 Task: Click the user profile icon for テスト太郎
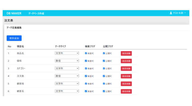point(171,13)
